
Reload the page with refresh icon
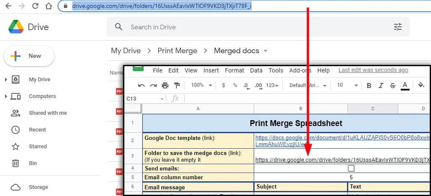pyautogui.click(x=35, y=6)
